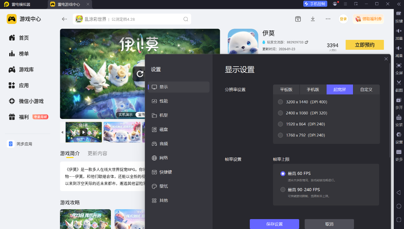Click the search magnifier icon
This screenshot has width=404, height=229.
pyautogui.click(x=186, y=19)
